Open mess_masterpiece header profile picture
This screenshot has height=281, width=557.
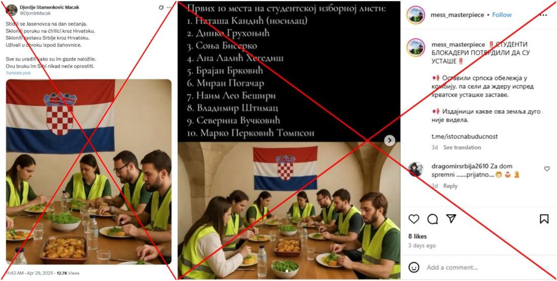[416, 15]
